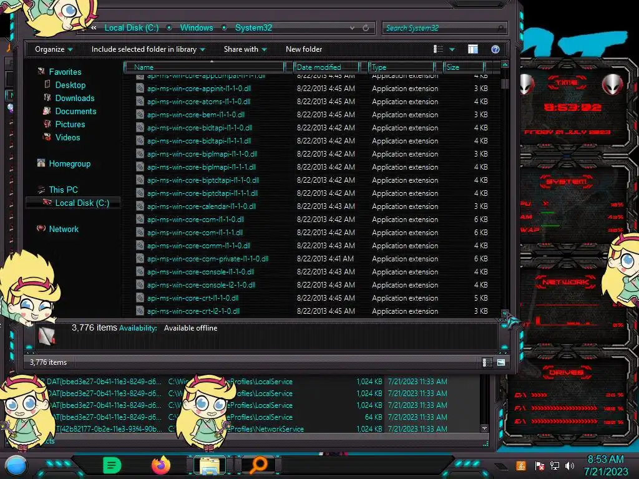Image resolution: width=639 pixels, height=479 pixels.
Task: Select file api-ms-win-core-atoms-l1-1-0.dll
Action: click(x=198, y=102)
